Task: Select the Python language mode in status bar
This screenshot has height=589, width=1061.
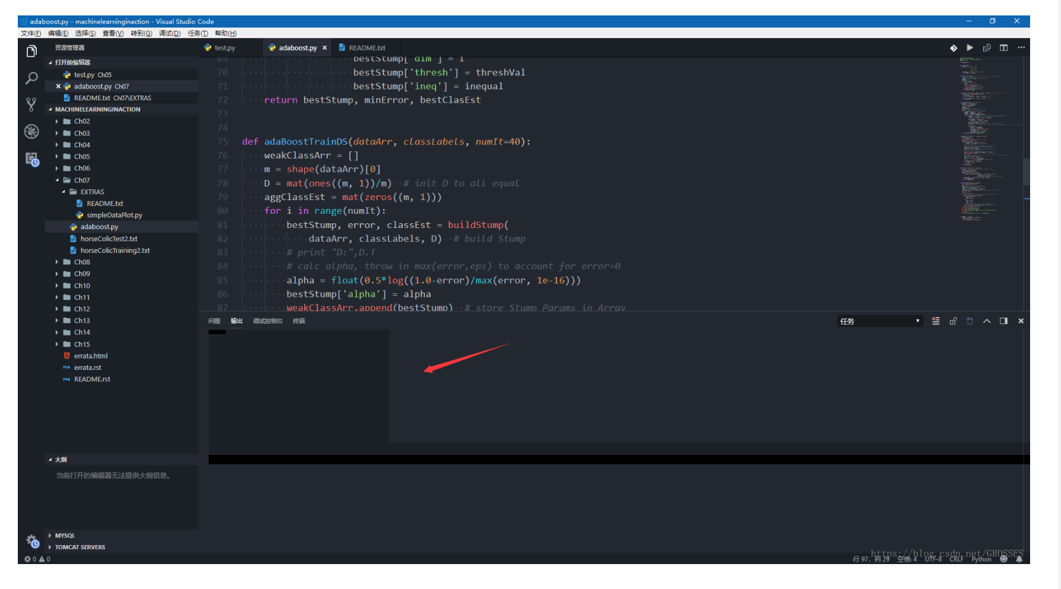Action: [x=981, y=559]
